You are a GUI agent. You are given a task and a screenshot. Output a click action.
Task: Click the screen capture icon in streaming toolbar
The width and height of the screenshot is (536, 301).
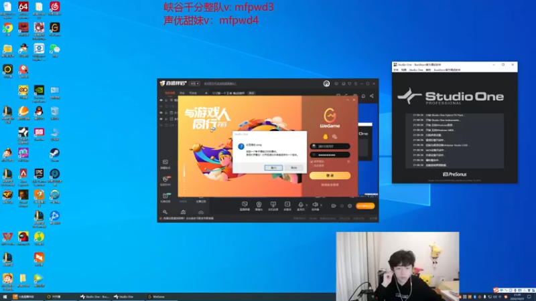(x=245, y=205)
